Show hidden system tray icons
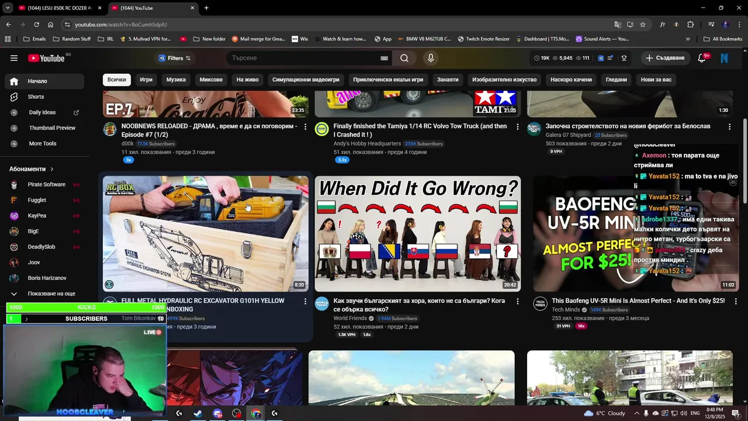 (637, 413)
